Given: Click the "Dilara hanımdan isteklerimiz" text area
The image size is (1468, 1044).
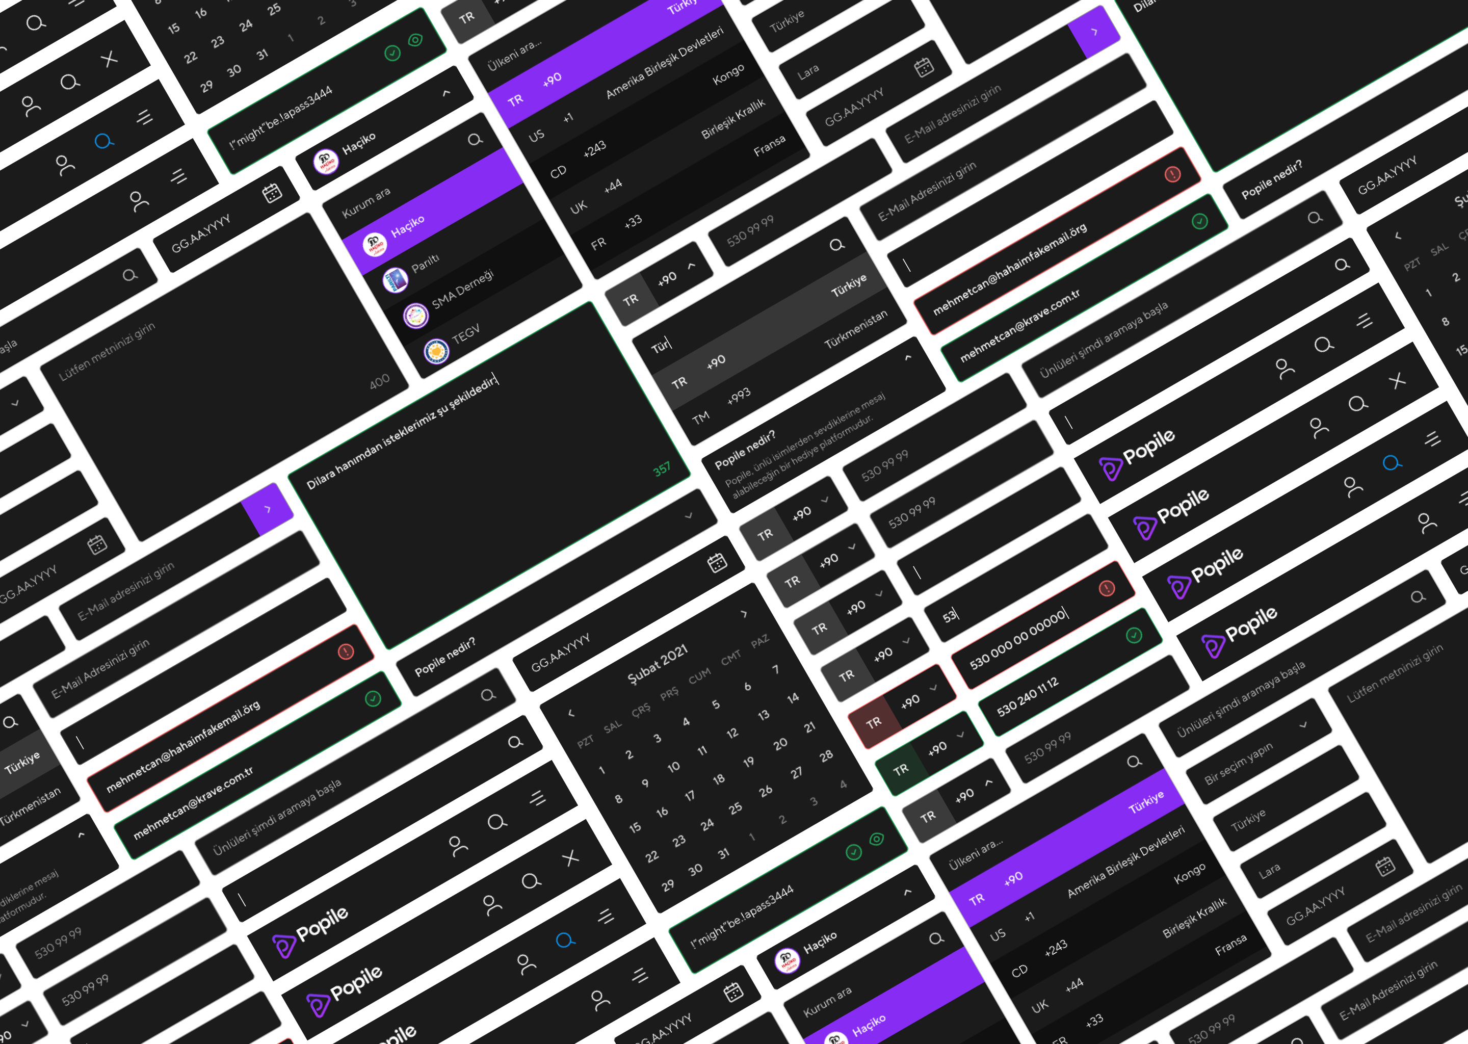Looking at the screenshot, I should tap(489, 476).
